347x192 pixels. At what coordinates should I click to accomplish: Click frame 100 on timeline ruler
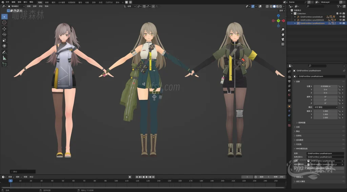click(116, 181)
